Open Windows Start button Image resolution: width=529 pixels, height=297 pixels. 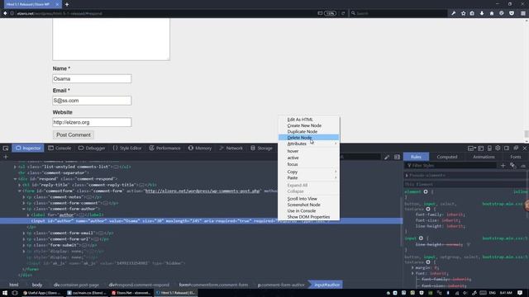click(5, 293)
